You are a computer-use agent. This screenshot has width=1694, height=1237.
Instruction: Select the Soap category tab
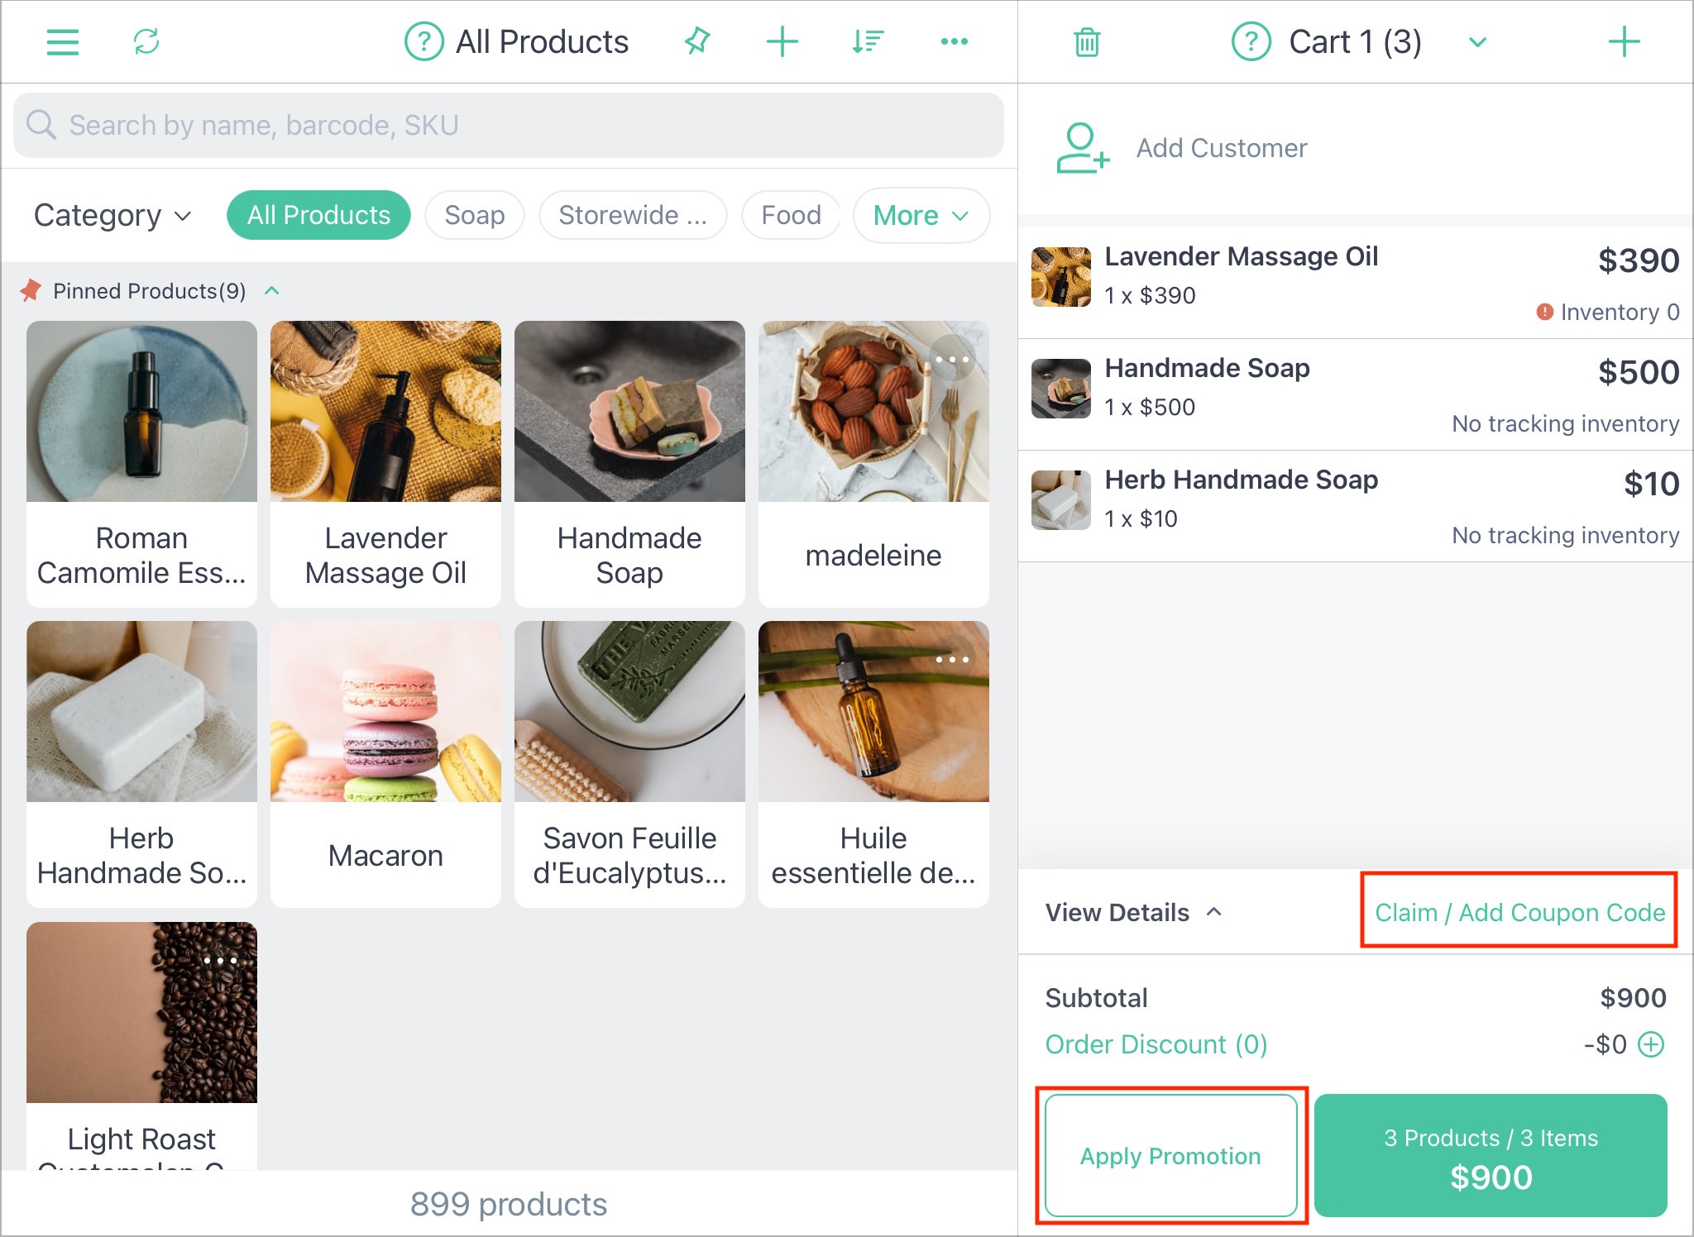[474, 216]
